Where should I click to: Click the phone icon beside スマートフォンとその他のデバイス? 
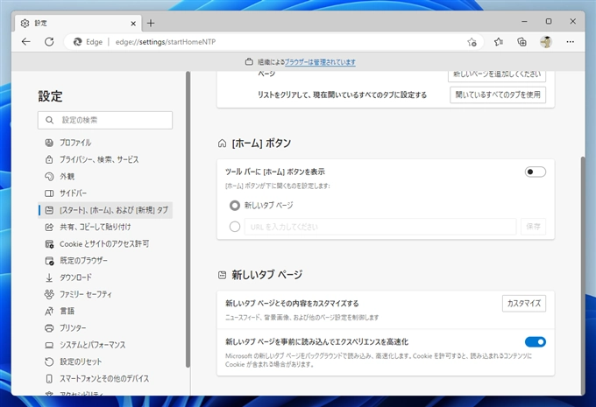tap(49, 378)
